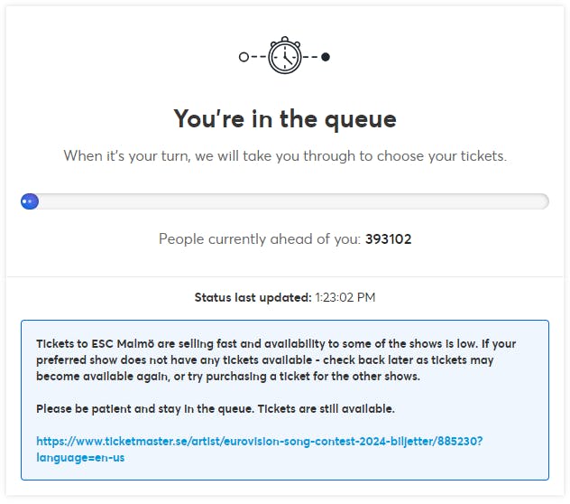The height and width of the screenshot is (504, 570).
Task: Click the 'Status last updated:' label
Action: pyautogui.click(x=253, y=297)
